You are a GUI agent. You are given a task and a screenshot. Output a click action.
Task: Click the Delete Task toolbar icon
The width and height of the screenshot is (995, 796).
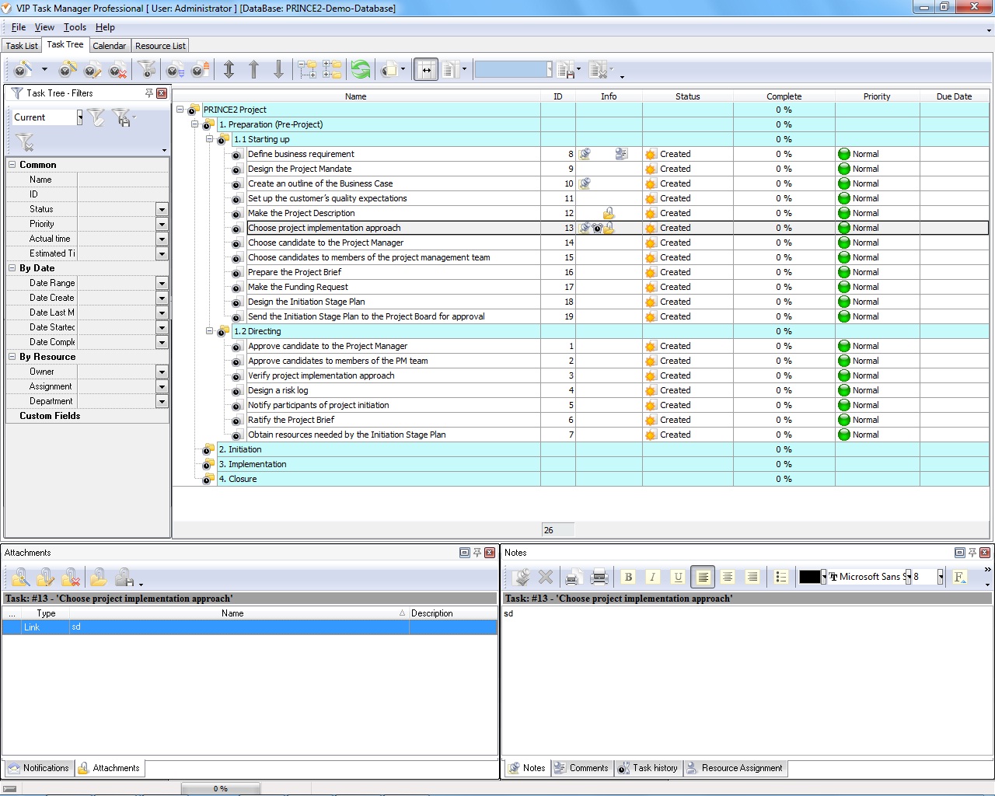pos(117,71)
